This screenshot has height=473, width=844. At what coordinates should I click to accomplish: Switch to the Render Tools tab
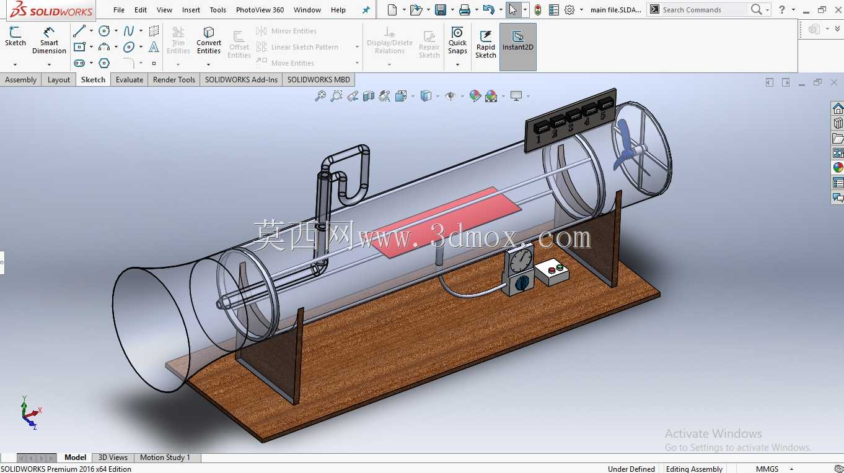(x=174, y=79)
